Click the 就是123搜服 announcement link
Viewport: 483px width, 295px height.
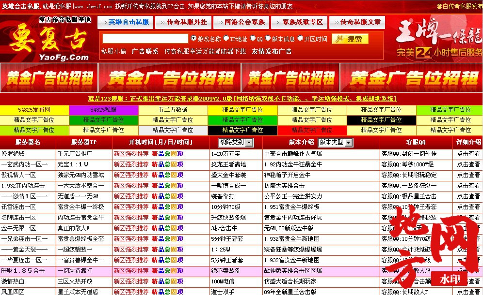click(x=242, y=99)
